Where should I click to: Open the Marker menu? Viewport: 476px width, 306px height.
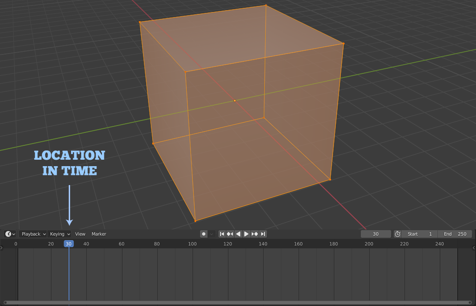click(98, 234)
